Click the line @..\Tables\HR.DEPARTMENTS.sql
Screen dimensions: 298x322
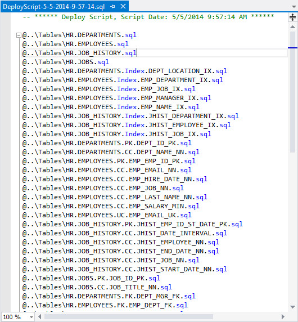79,35
